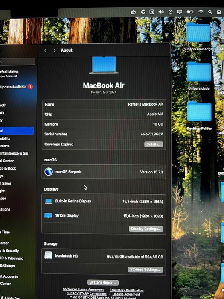Click the Apple M3 chip value
The image size is (224, 299).
155,114
